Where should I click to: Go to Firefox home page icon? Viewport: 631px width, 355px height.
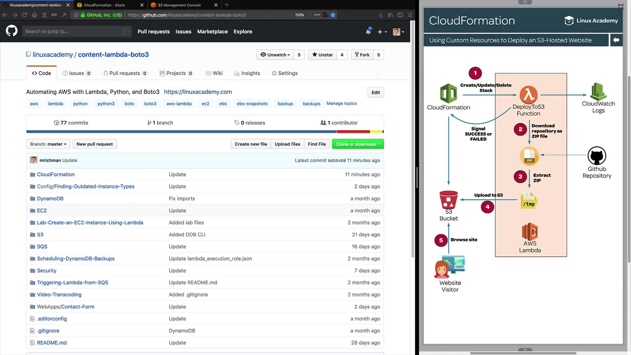pyautogui.click(x=34, y=15)
